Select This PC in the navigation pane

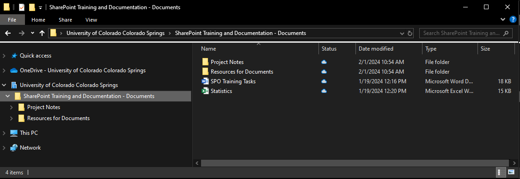click(x=29, y=133)
